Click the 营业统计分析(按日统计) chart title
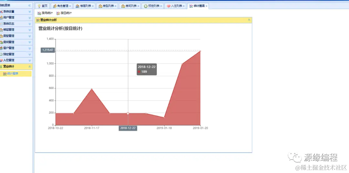 (60, 28)
